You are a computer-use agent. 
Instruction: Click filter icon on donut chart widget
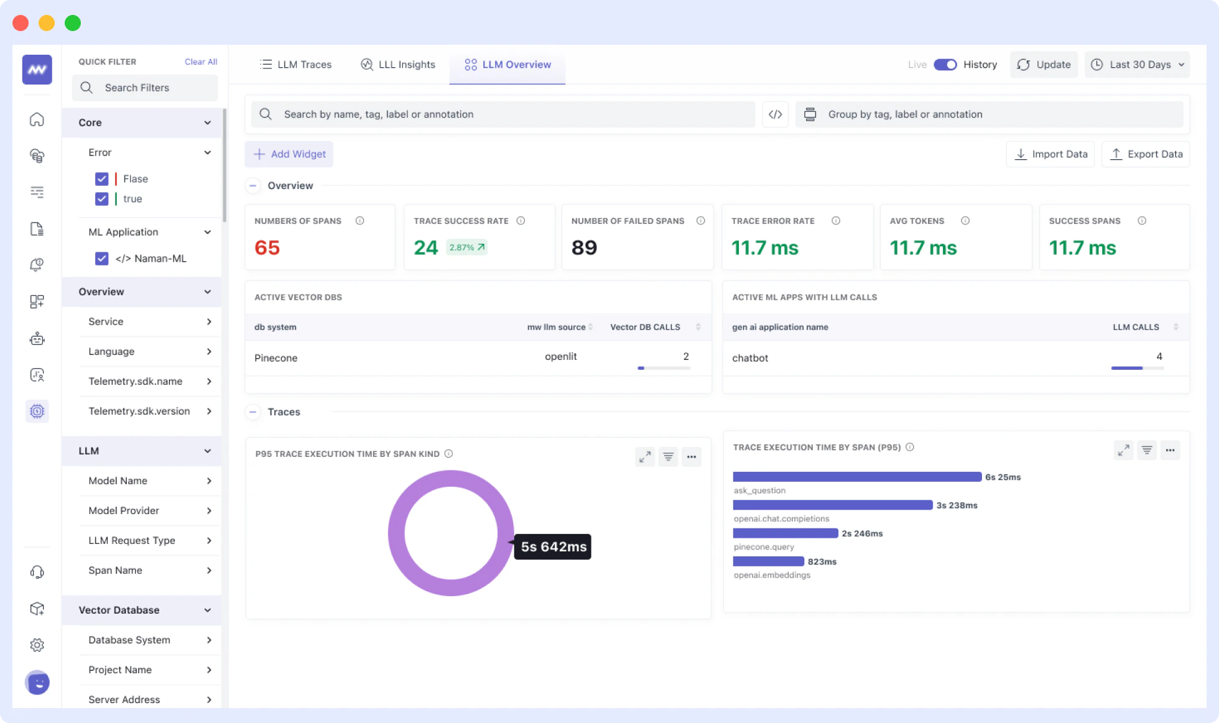coord(668,457)
